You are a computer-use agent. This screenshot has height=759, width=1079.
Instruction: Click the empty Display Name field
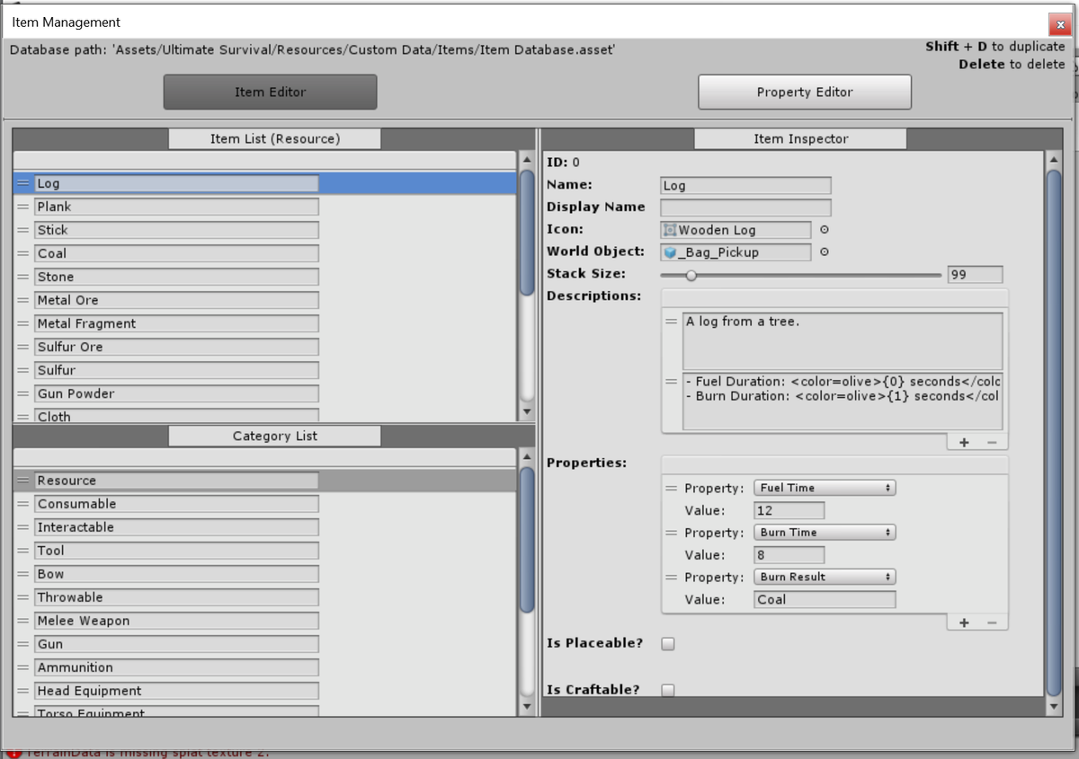(x=745, y=207)
